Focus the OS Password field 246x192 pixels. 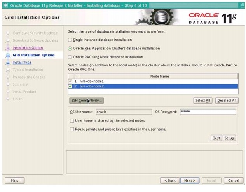coord(208,112)
